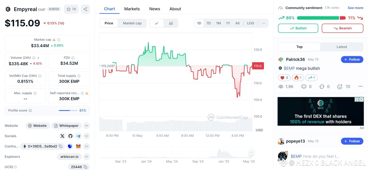Expand the Contracts dropdown chevron
Viewport: 368px width, 170px height.
[87, 146]
